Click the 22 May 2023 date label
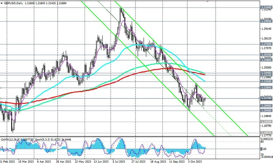 (83, 162)
